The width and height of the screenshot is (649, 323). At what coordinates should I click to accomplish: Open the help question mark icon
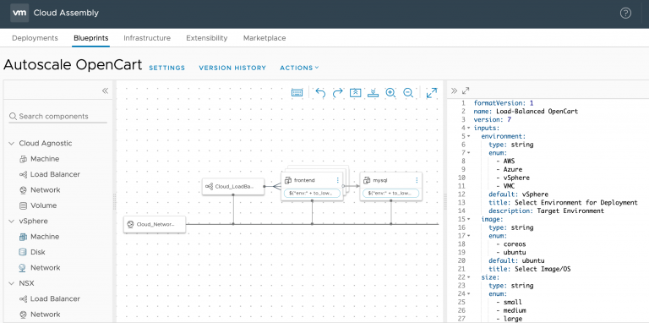click(625, 14)
